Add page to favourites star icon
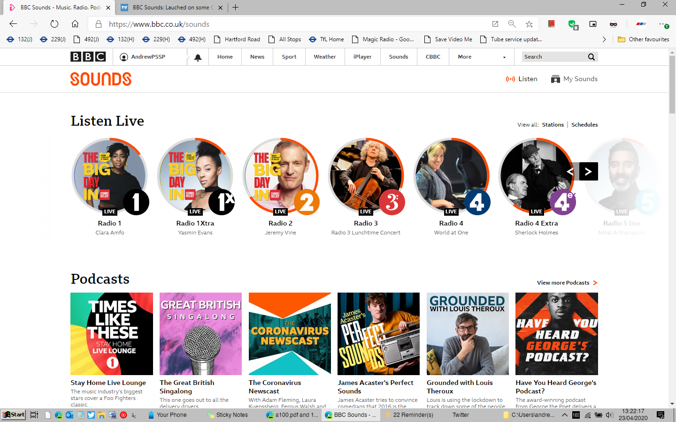676x422 pixels. click(529, 24)
